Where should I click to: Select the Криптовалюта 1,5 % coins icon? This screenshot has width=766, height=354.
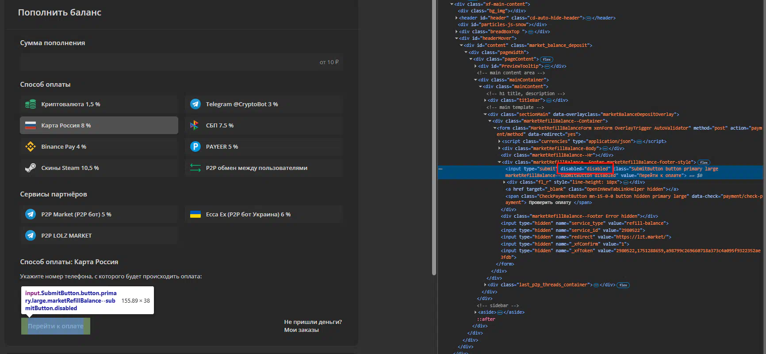31,104
